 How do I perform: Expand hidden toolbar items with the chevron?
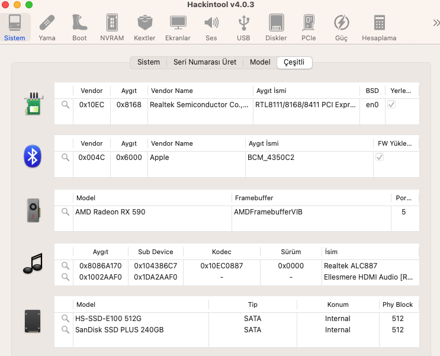[435, 23]
